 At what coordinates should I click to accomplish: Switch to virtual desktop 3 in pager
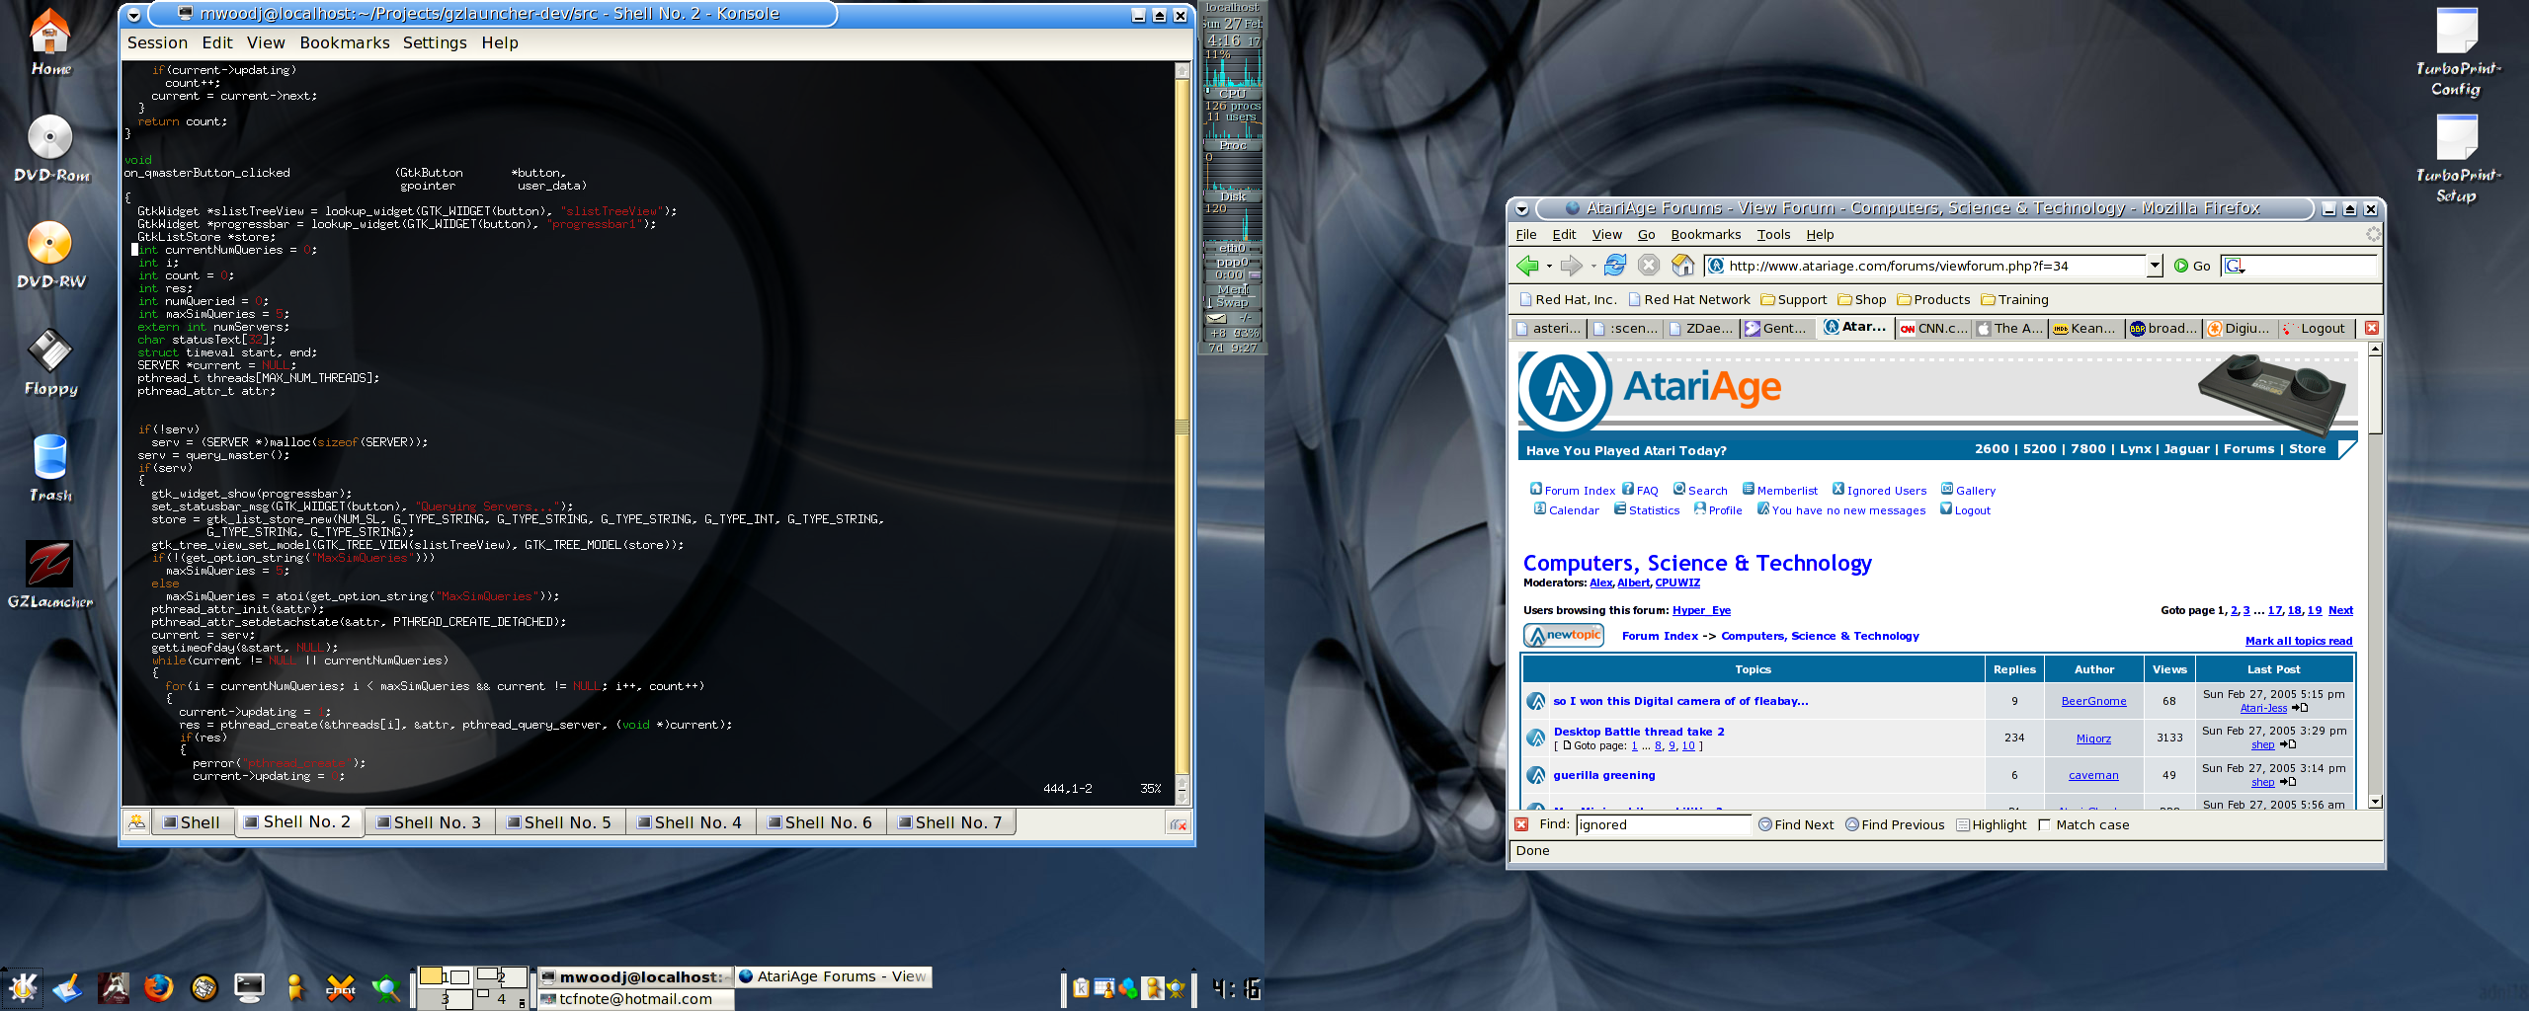pos(445,999)
